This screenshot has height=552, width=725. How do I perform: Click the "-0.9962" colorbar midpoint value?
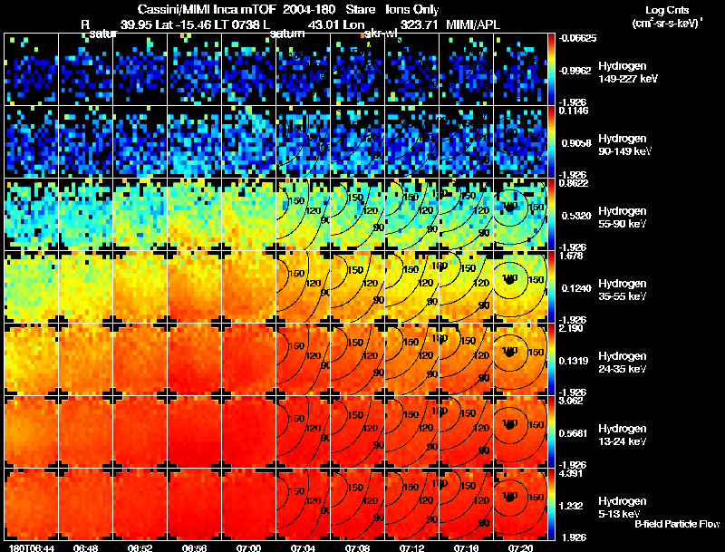pos(575,71)
